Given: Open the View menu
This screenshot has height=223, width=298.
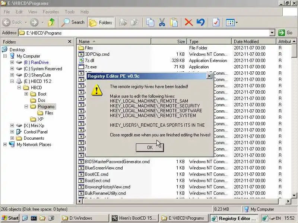Looking at the screenshot, I should 32,12.
